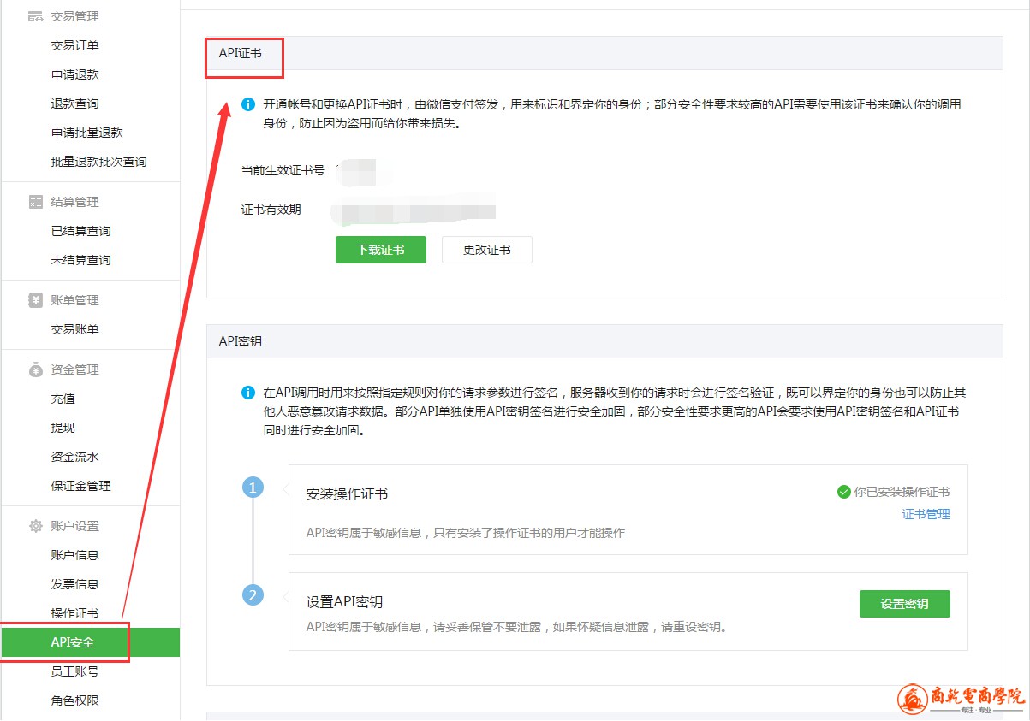Open 提现 under 资金管理
The height and width of the screenshot is (721, 1030).
63,428
